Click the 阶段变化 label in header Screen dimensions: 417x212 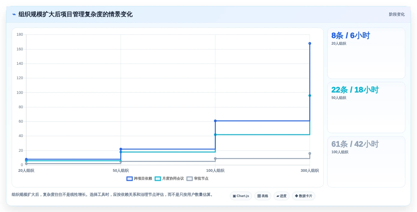(397, 14)
